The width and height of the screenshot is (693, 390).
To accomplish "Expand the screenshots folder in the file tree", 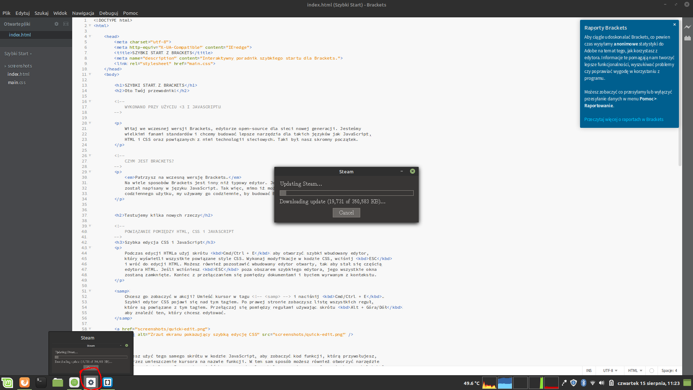I will [x=5, y=66].
